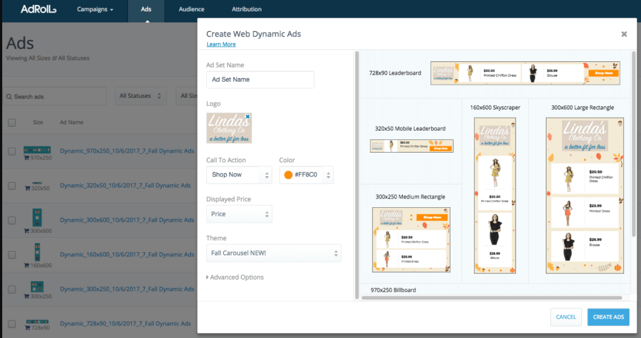Open Dynamic_728x90 Fall Dynamic Ads link
641x338 pixels.
126,324
